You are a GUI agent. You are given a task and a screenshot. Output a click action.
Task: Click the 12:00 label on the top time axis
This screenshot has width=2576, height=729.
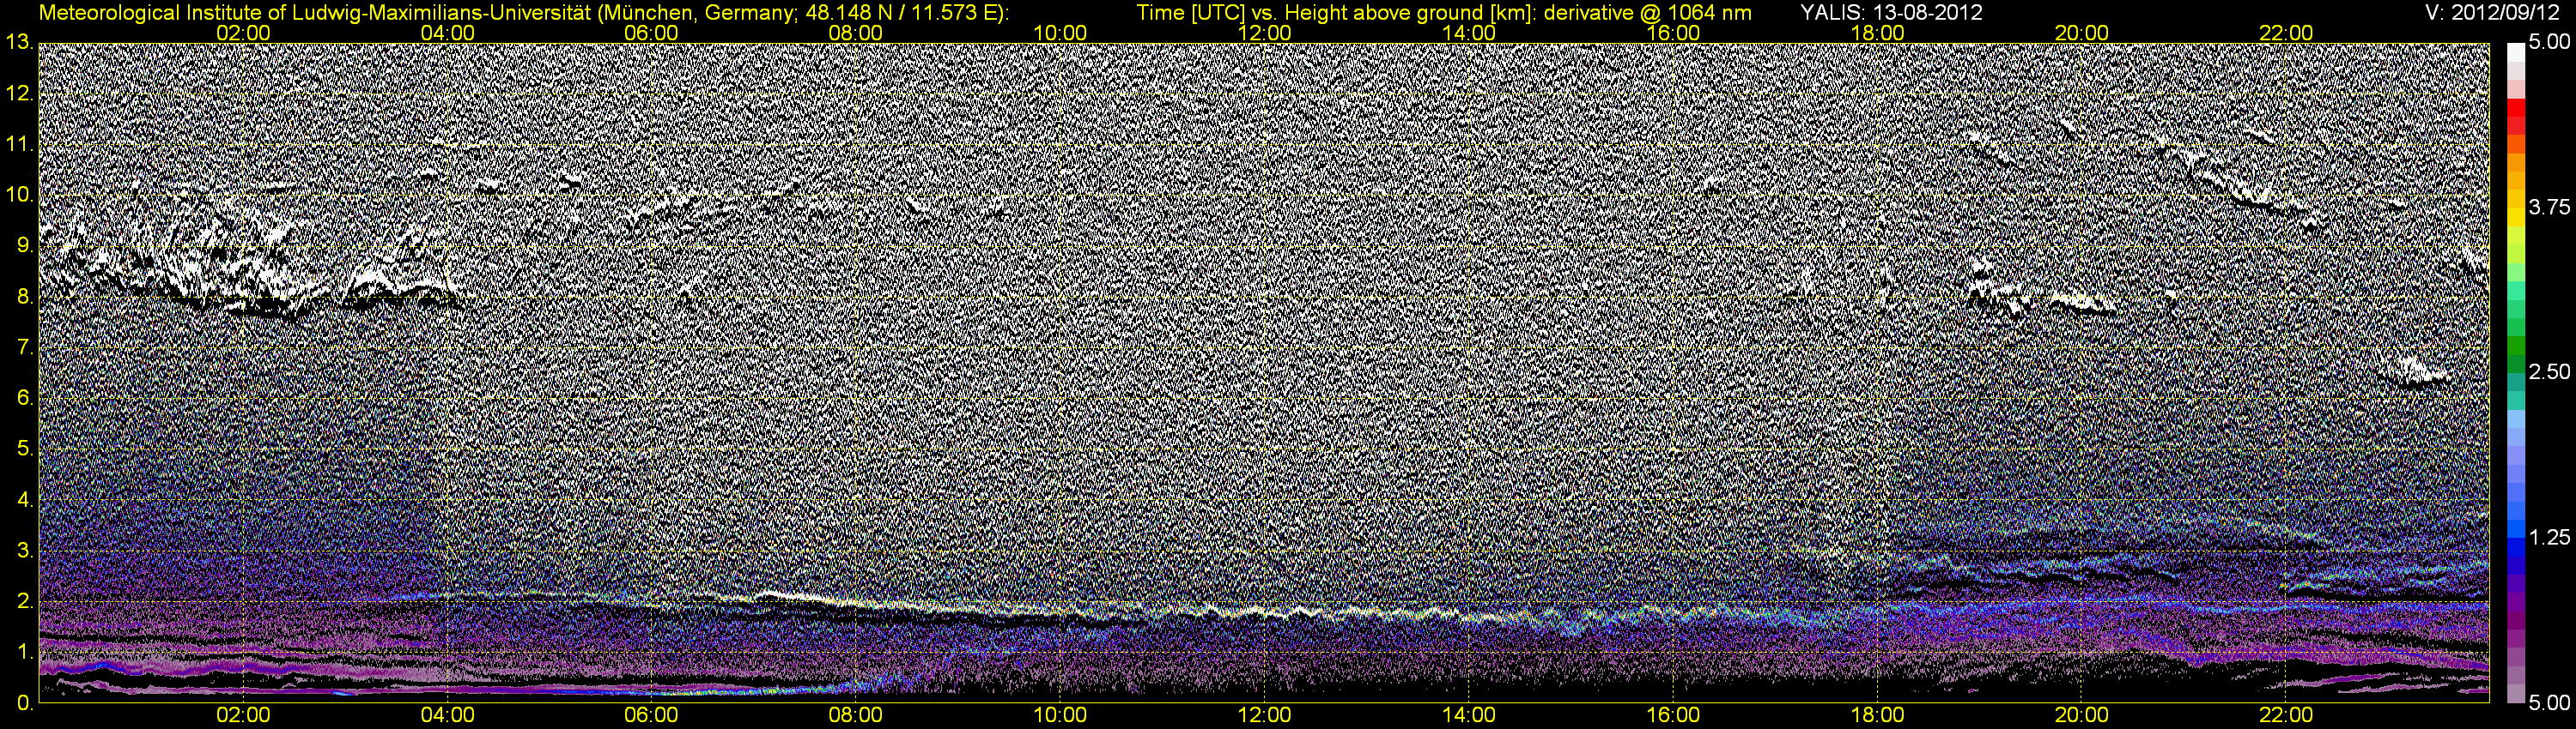(1264, 33)
